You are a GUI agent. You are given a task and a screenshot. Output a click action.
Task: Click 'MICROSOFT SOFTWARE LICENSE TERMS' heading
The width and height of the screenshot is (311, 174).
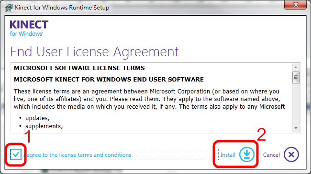click(79, 68)
